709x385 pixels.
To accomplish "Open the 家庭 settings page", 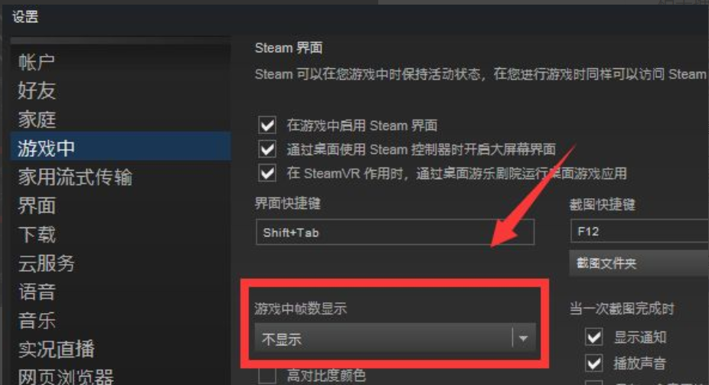I will coord(37,119).
